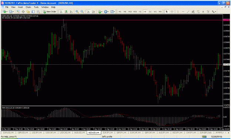This screenshot has height=139, width=231.
Task: Select the Fibonacci Retracement tool
Action: pos(198,12)
